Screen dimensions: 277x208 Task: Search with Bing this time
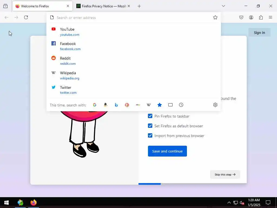pos(116,105)
